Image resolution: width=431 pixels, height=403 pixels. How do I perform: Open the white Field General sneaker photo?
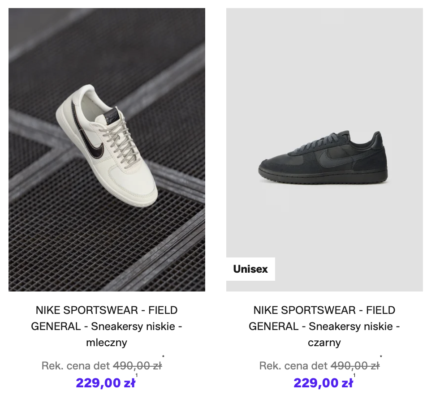[107, 150]
